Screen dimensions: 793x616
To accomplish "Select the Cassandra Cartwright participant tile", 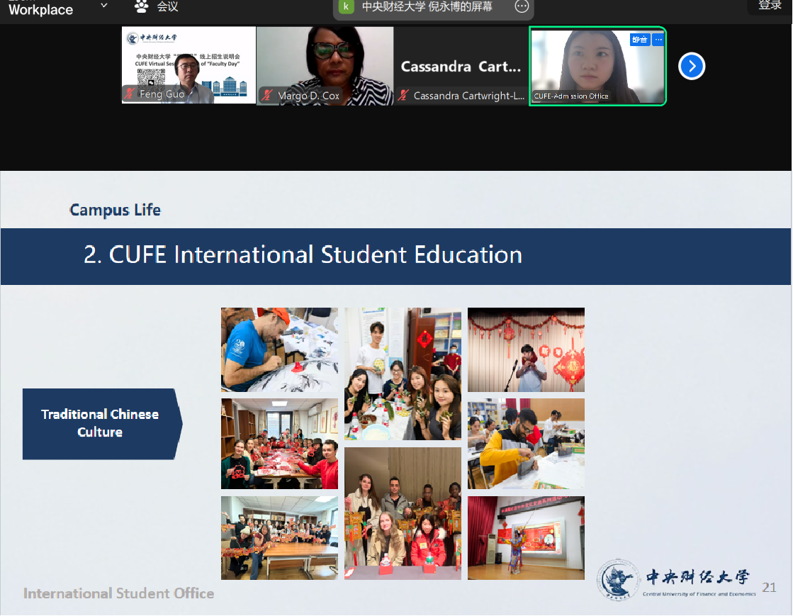I will click(461, 66).
